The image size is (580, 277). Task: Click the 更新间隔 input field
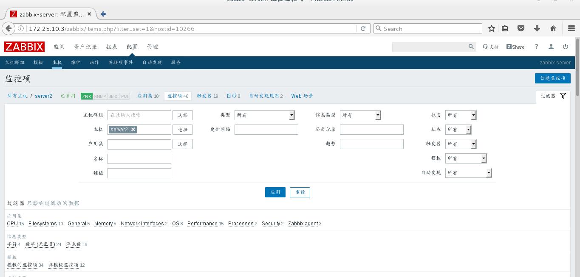coord(266,130)
